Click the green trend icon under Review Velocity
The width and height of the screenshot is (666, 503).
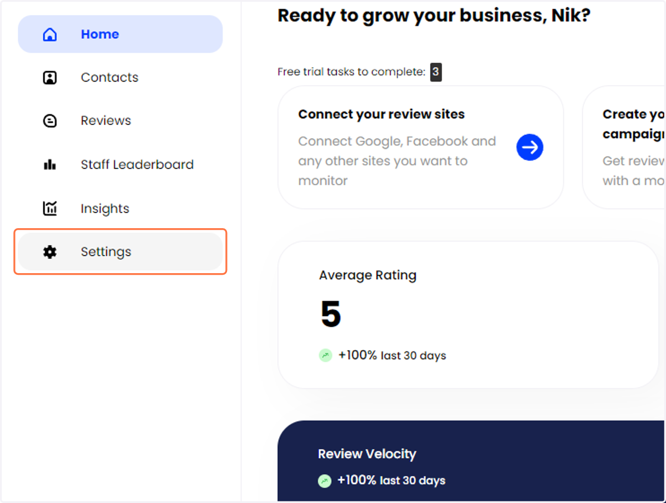tap(325, 481)
